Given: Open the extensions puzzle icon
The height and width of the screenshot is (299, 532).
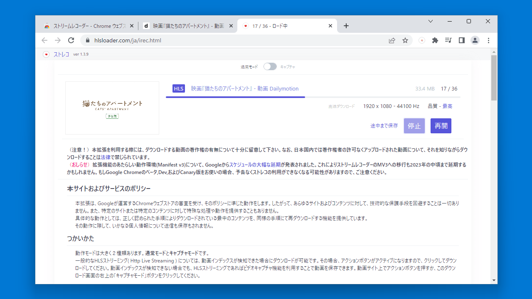Looking at the screenshot, I should point(435,40).
